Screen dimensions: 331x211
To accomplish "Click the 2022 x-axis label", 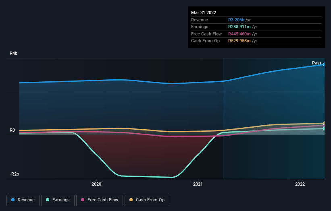I will click(300, 184).
